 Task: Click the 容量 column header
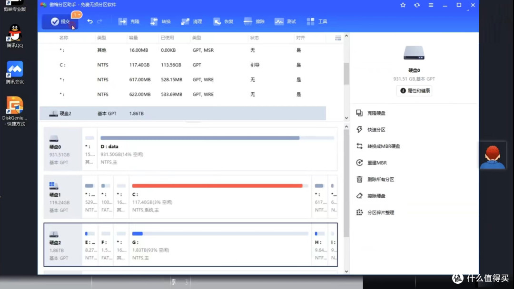pos(133,38)
